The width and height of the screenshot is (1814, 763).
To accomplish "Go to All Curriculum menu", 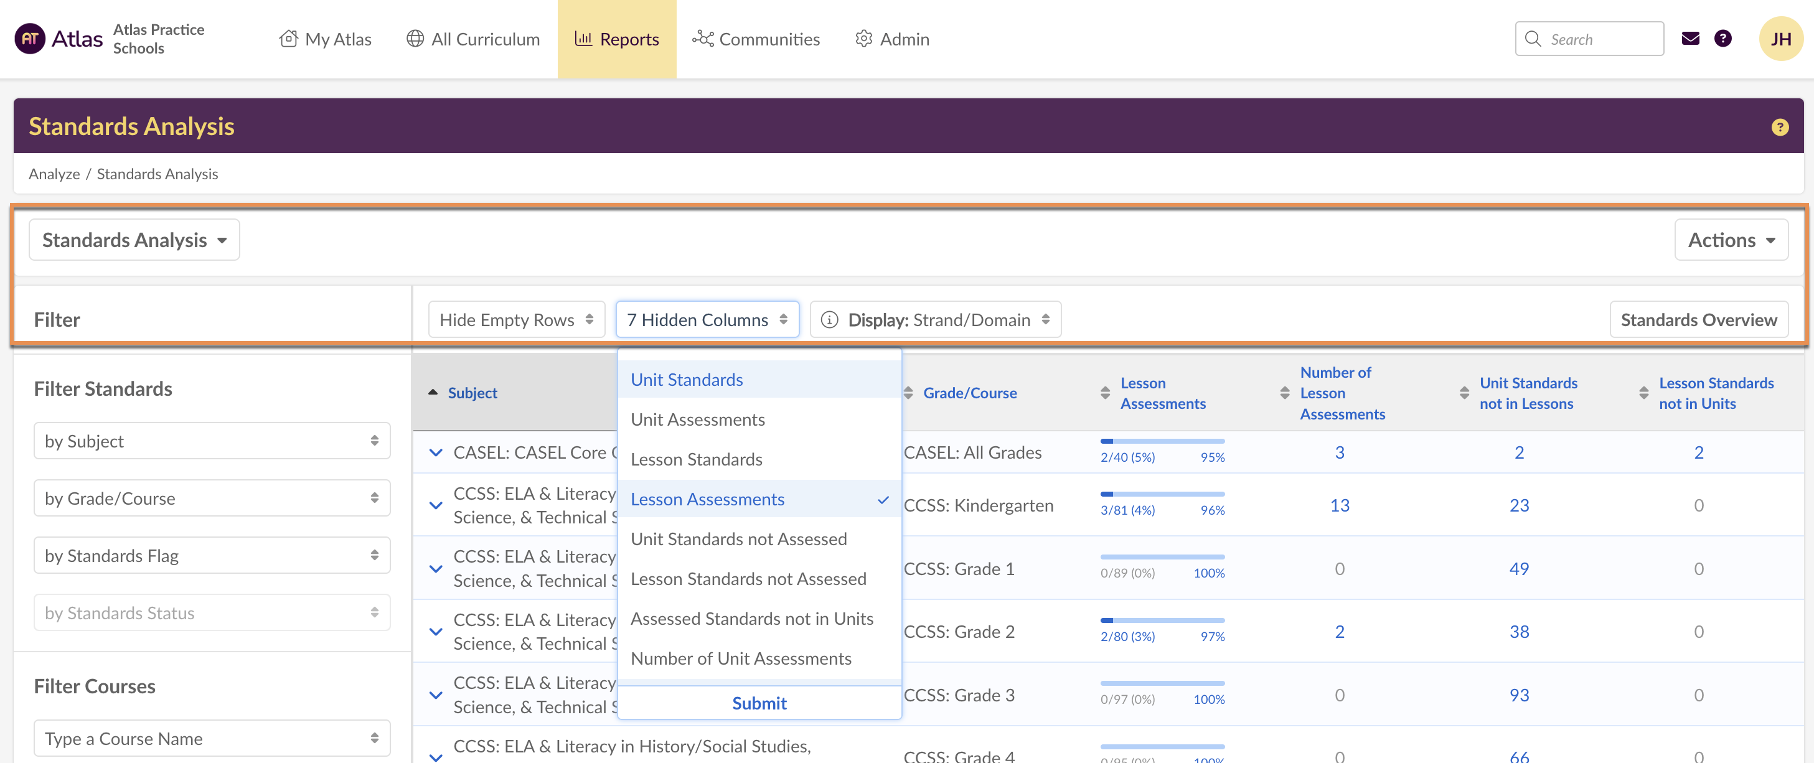I will click(473, 39).
